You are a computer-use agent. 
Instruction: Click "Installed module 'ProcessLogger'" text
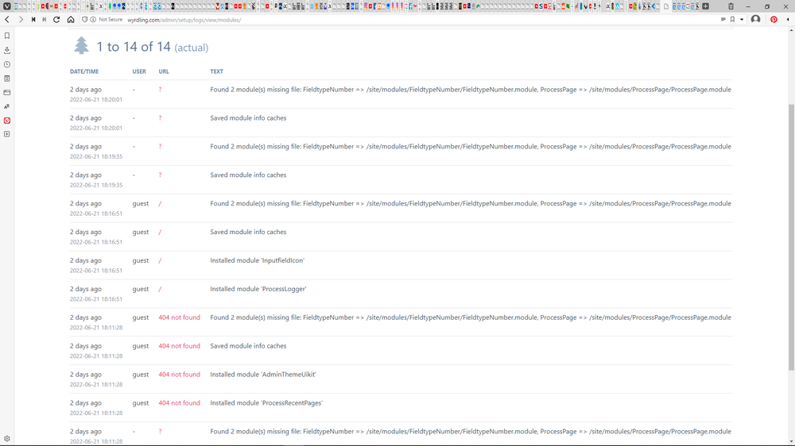click(x=258, y=289)
